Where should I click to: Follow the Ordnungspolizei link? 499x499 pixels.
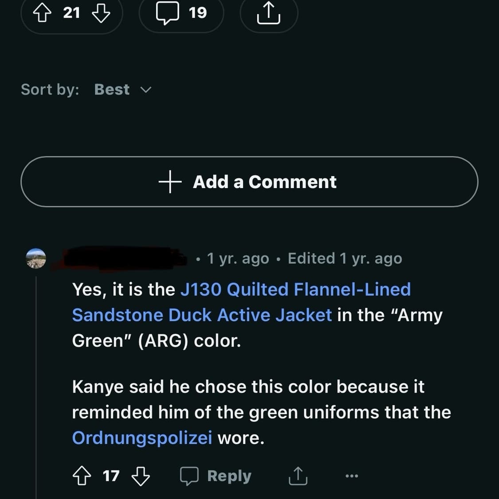[142, 438]
